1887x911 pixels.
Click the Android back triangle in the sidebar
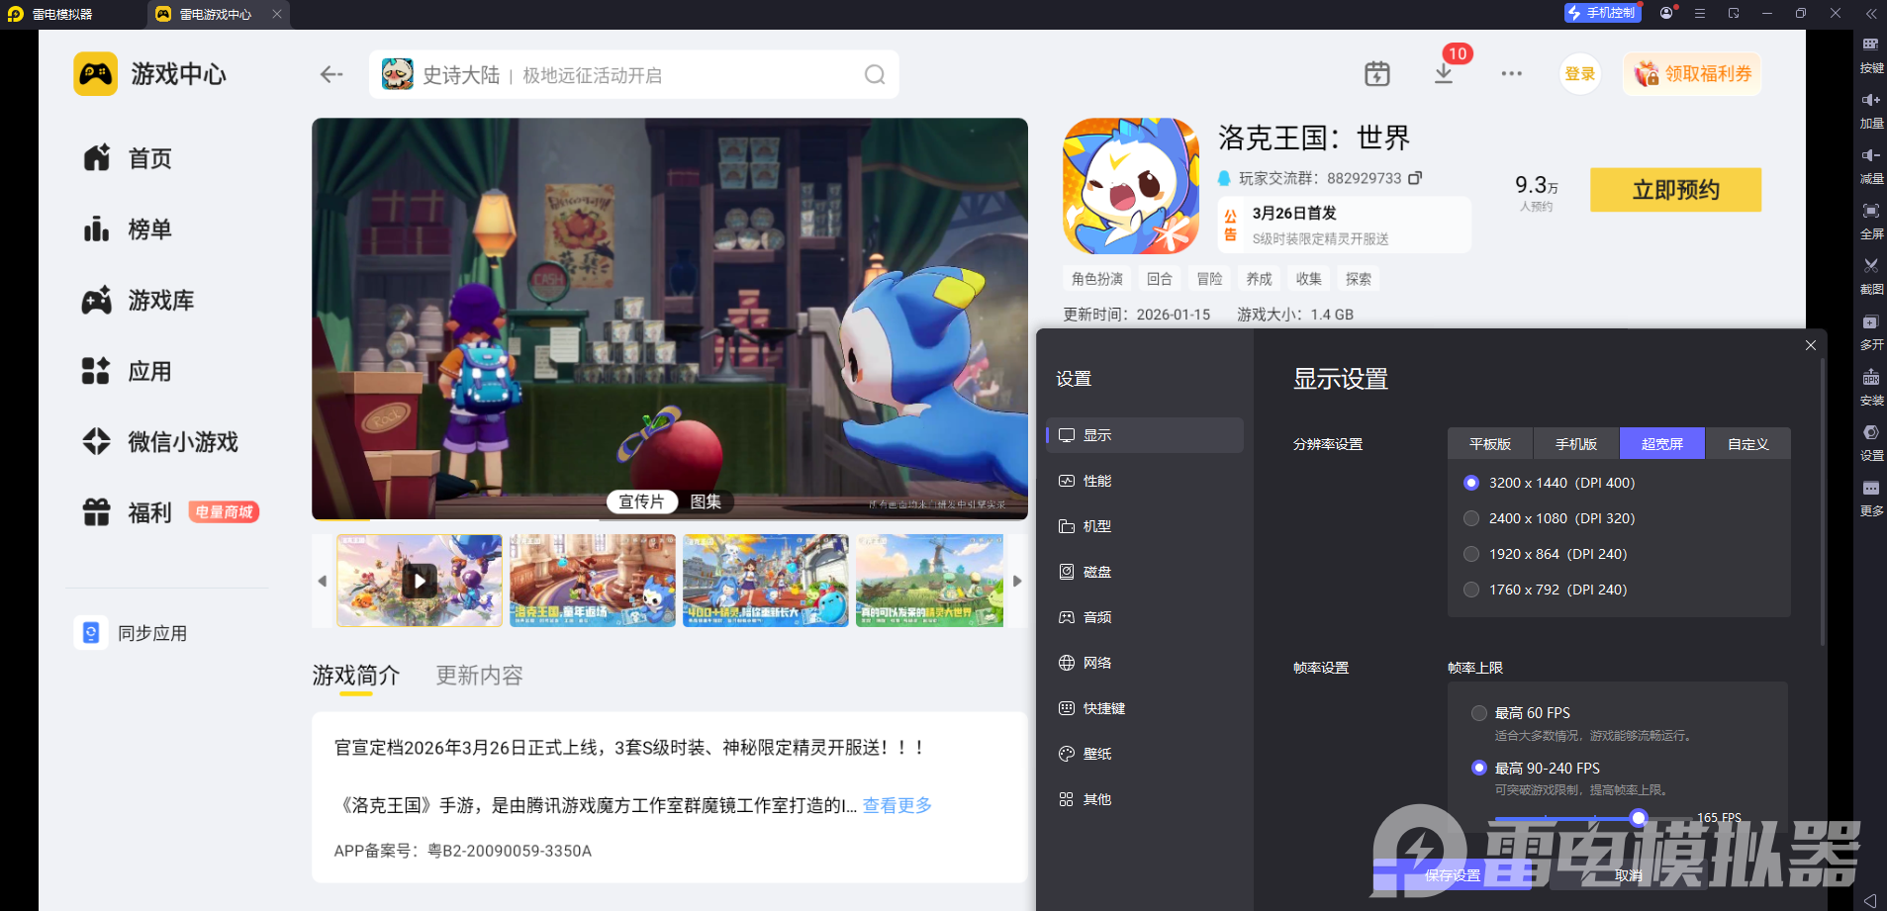click(x=1869, y=900)
